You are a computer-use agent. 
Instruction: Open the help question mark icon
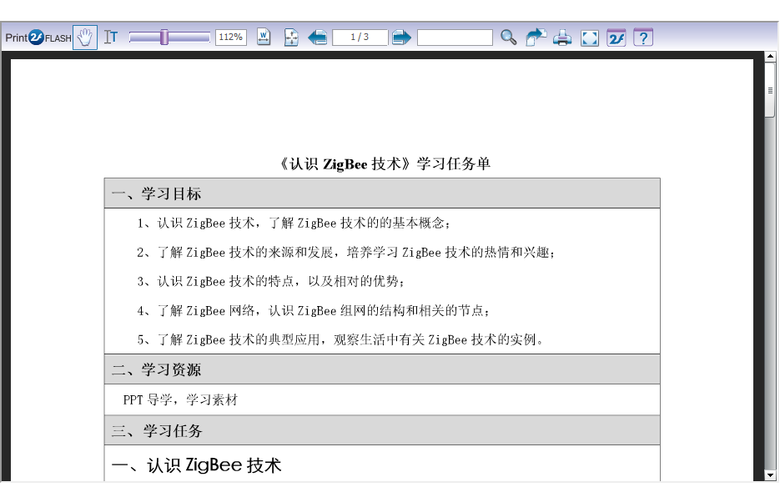pos(643,38)
